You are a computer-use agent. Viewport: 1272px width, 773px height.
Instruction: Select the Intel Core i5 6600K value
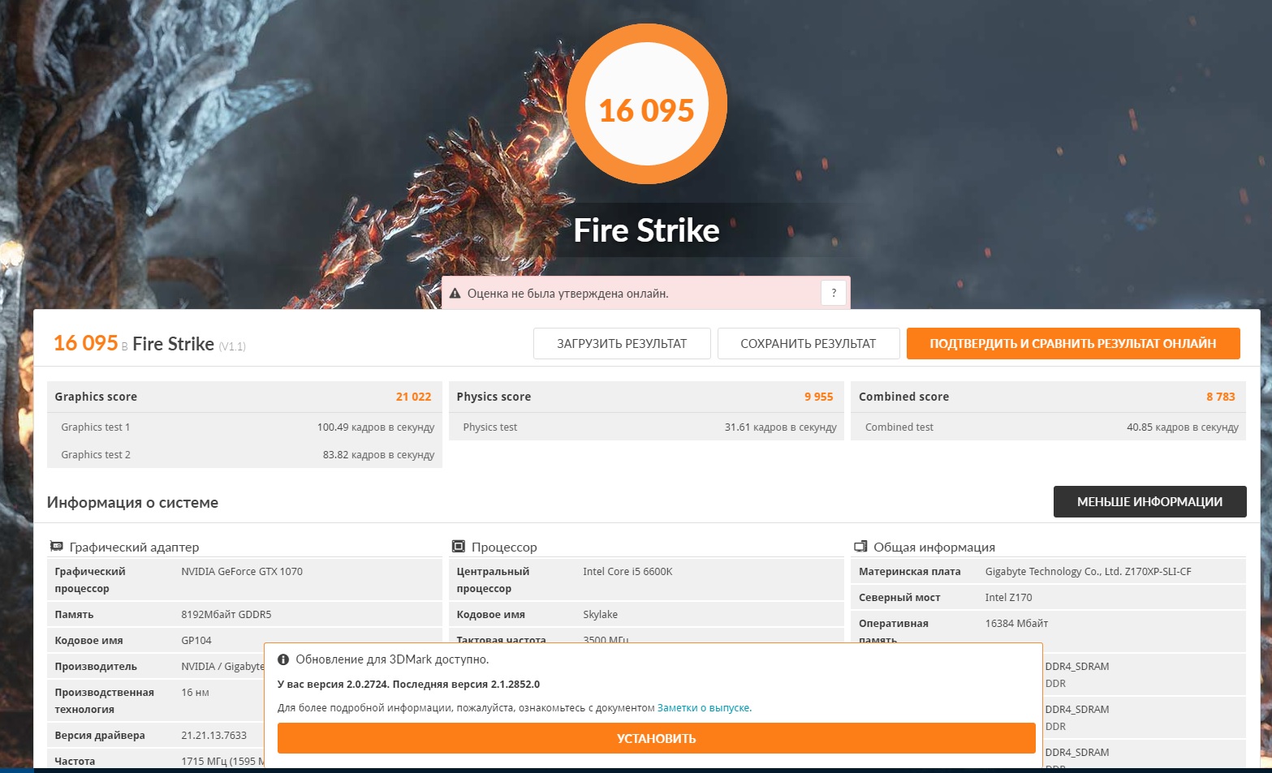tap(627, 571)
